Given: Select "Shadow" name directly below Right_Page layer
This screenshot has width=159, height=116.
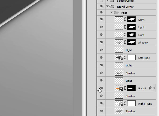Looking at the screenshot, I should tap(130, 112).
